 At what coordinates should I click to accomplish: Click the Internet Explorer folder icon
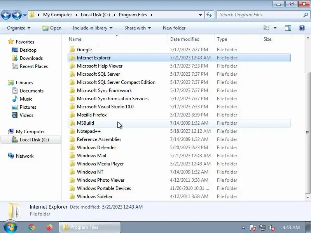point(72,57)
